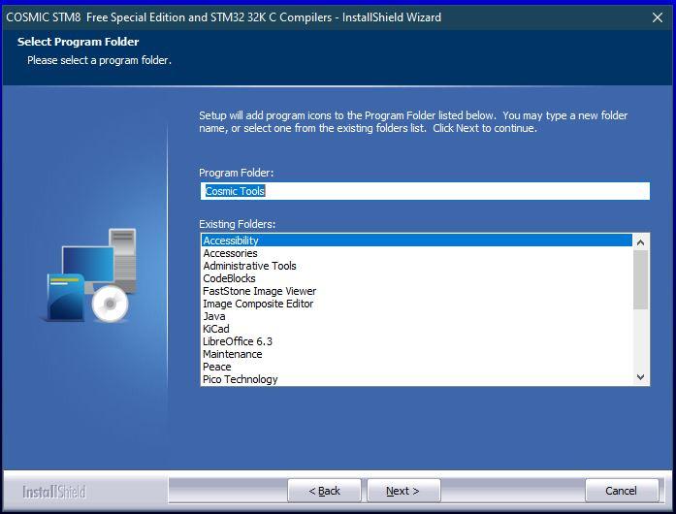Click the folder list scrollbar thumb
Screen dimensions: 676x514
click(x=641, y=279)
